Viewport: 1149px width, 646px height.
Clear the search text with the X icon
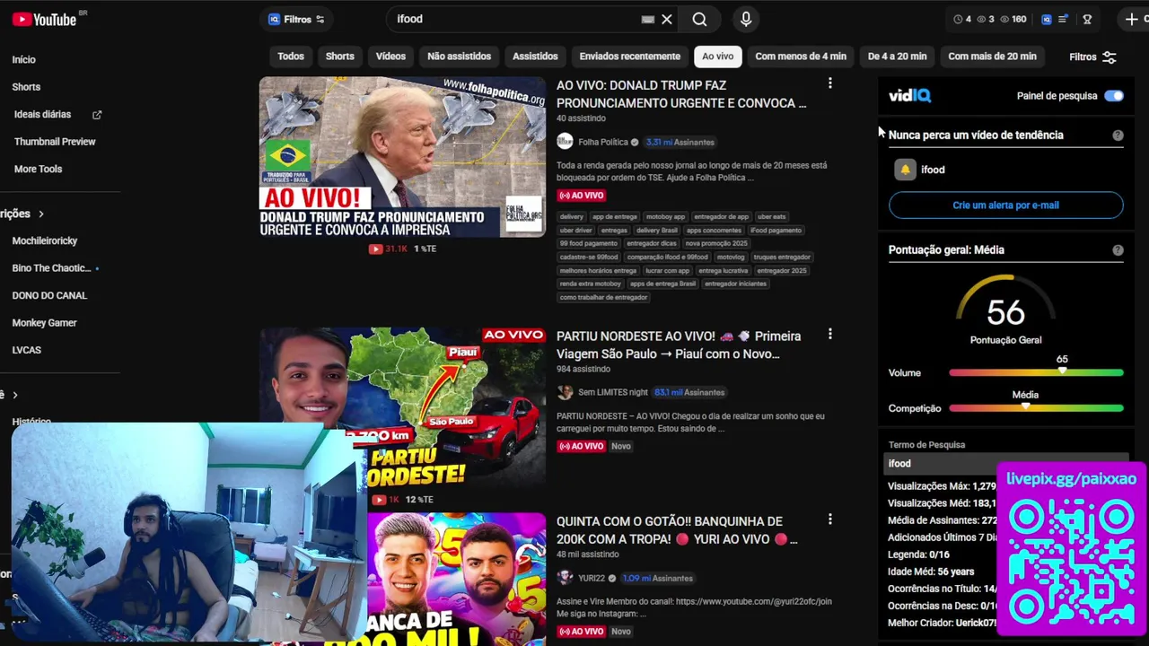tap(667, 19)
